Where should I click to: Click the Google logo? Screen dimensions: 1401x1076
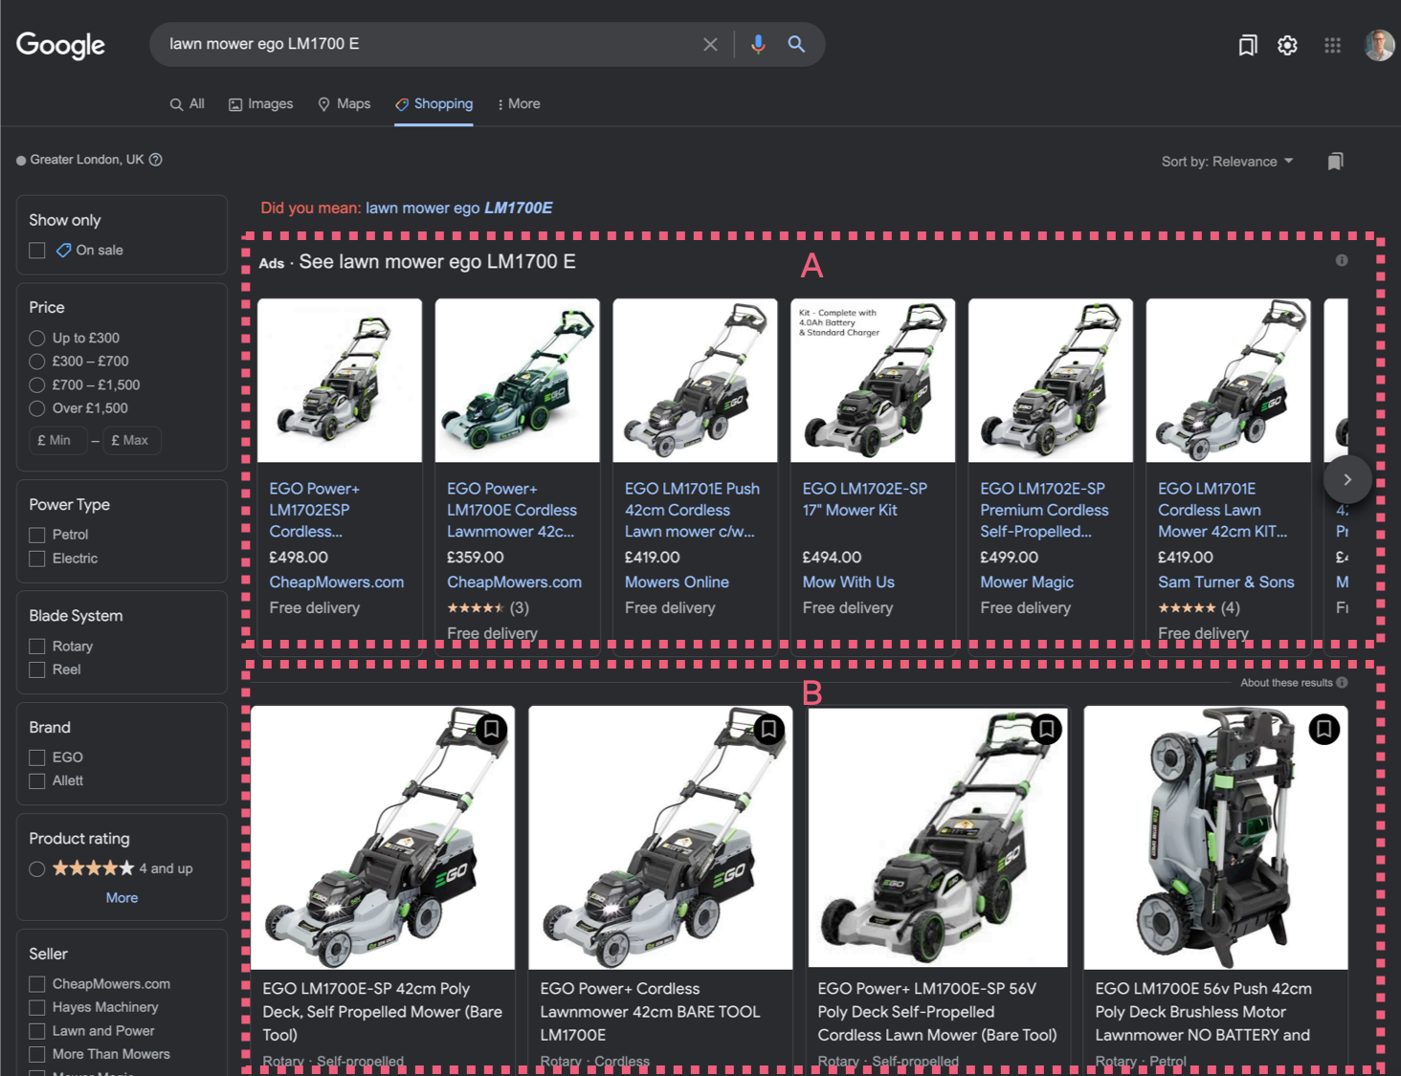coord(60,45)
